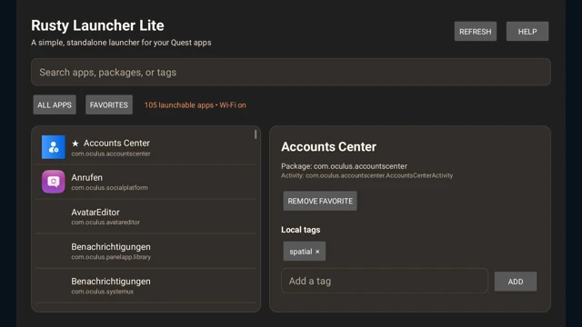The height and width of the screenshot is (327, 582).
Task: Click the AccountsCenterActivity activity line
Action: (366, 175)
